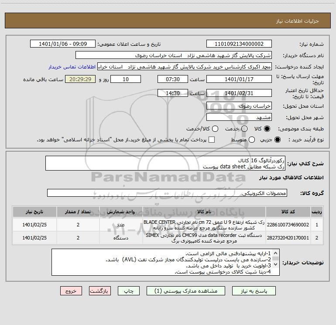Click the announcement date field 1401/01/06 - 09:09
Image resolution: width=336 pixels, height=325 pixels.
point(63,44)
